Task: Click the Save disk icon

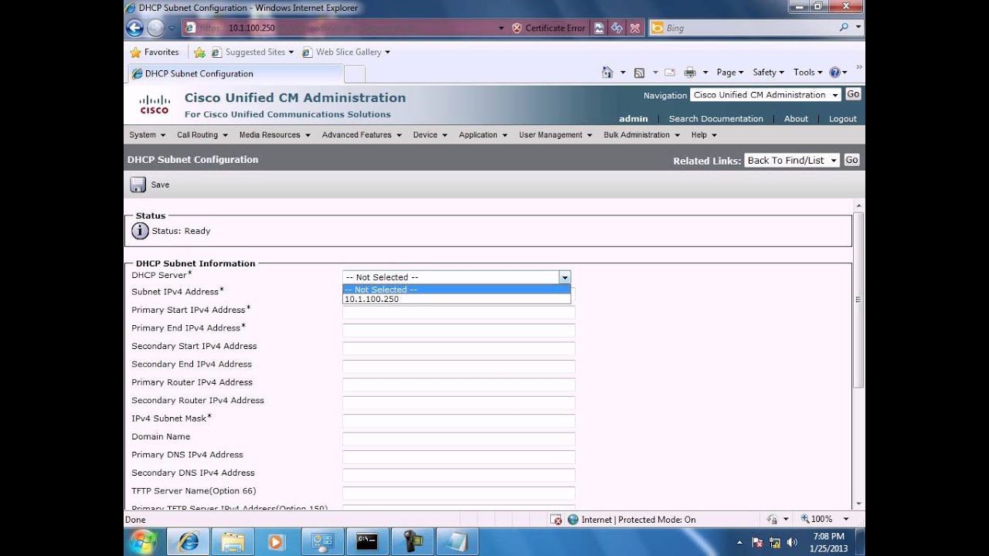Action: point(138,185)
